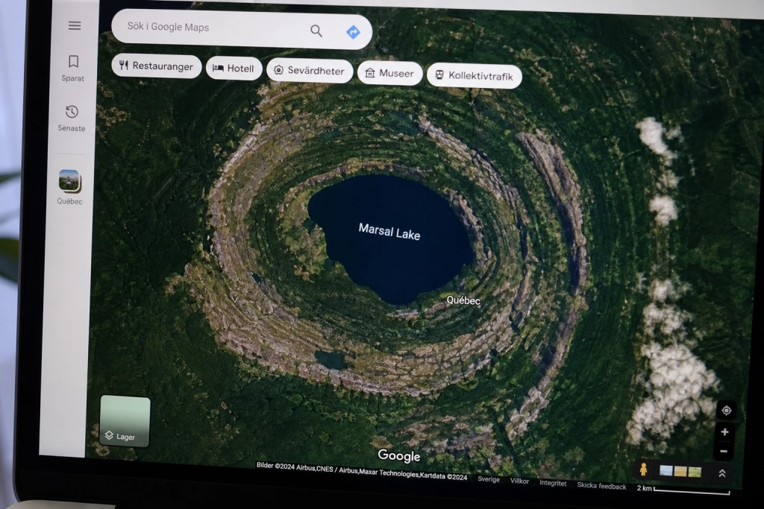Open the Sverige link
Viewport: 764px width, 509px height.
(x=489, y=479)
